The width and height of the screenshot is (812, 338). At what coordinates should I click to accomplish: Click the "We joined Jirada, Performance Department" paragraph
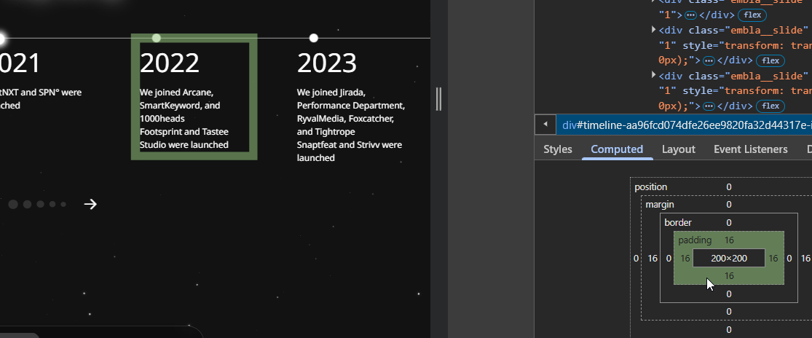[x=351, y=125]
